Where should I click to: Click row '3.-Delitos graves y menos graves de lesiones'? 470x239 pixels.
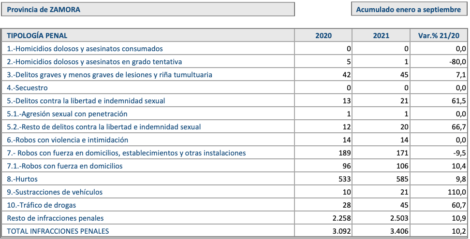235,74
